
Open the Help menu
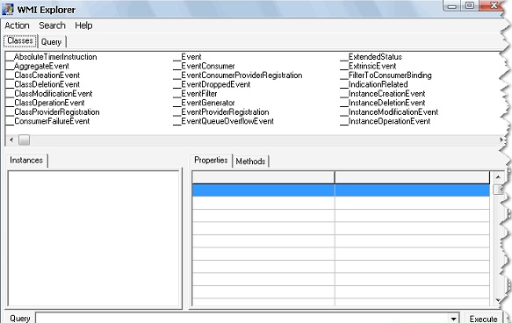point(83,25)
